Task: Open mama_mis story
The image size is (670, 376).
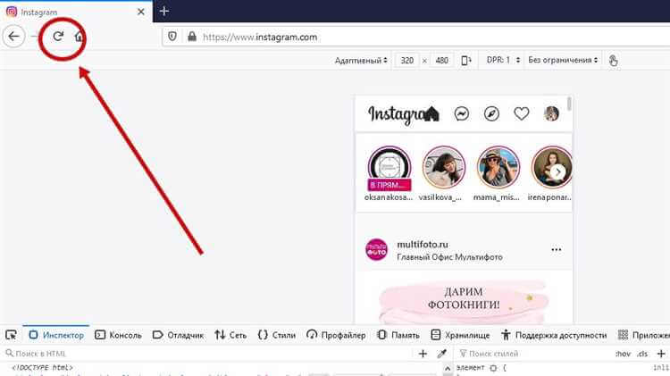Action: point(498,167)
